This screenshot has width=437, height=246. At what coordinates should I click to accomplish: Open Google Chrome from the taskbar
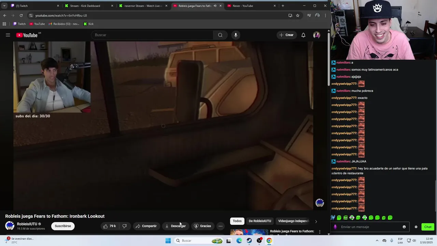tap(269, 241)
